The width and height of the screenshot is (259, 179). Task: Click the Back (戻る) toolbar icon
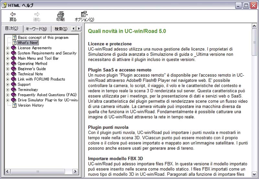pos(13,14)
